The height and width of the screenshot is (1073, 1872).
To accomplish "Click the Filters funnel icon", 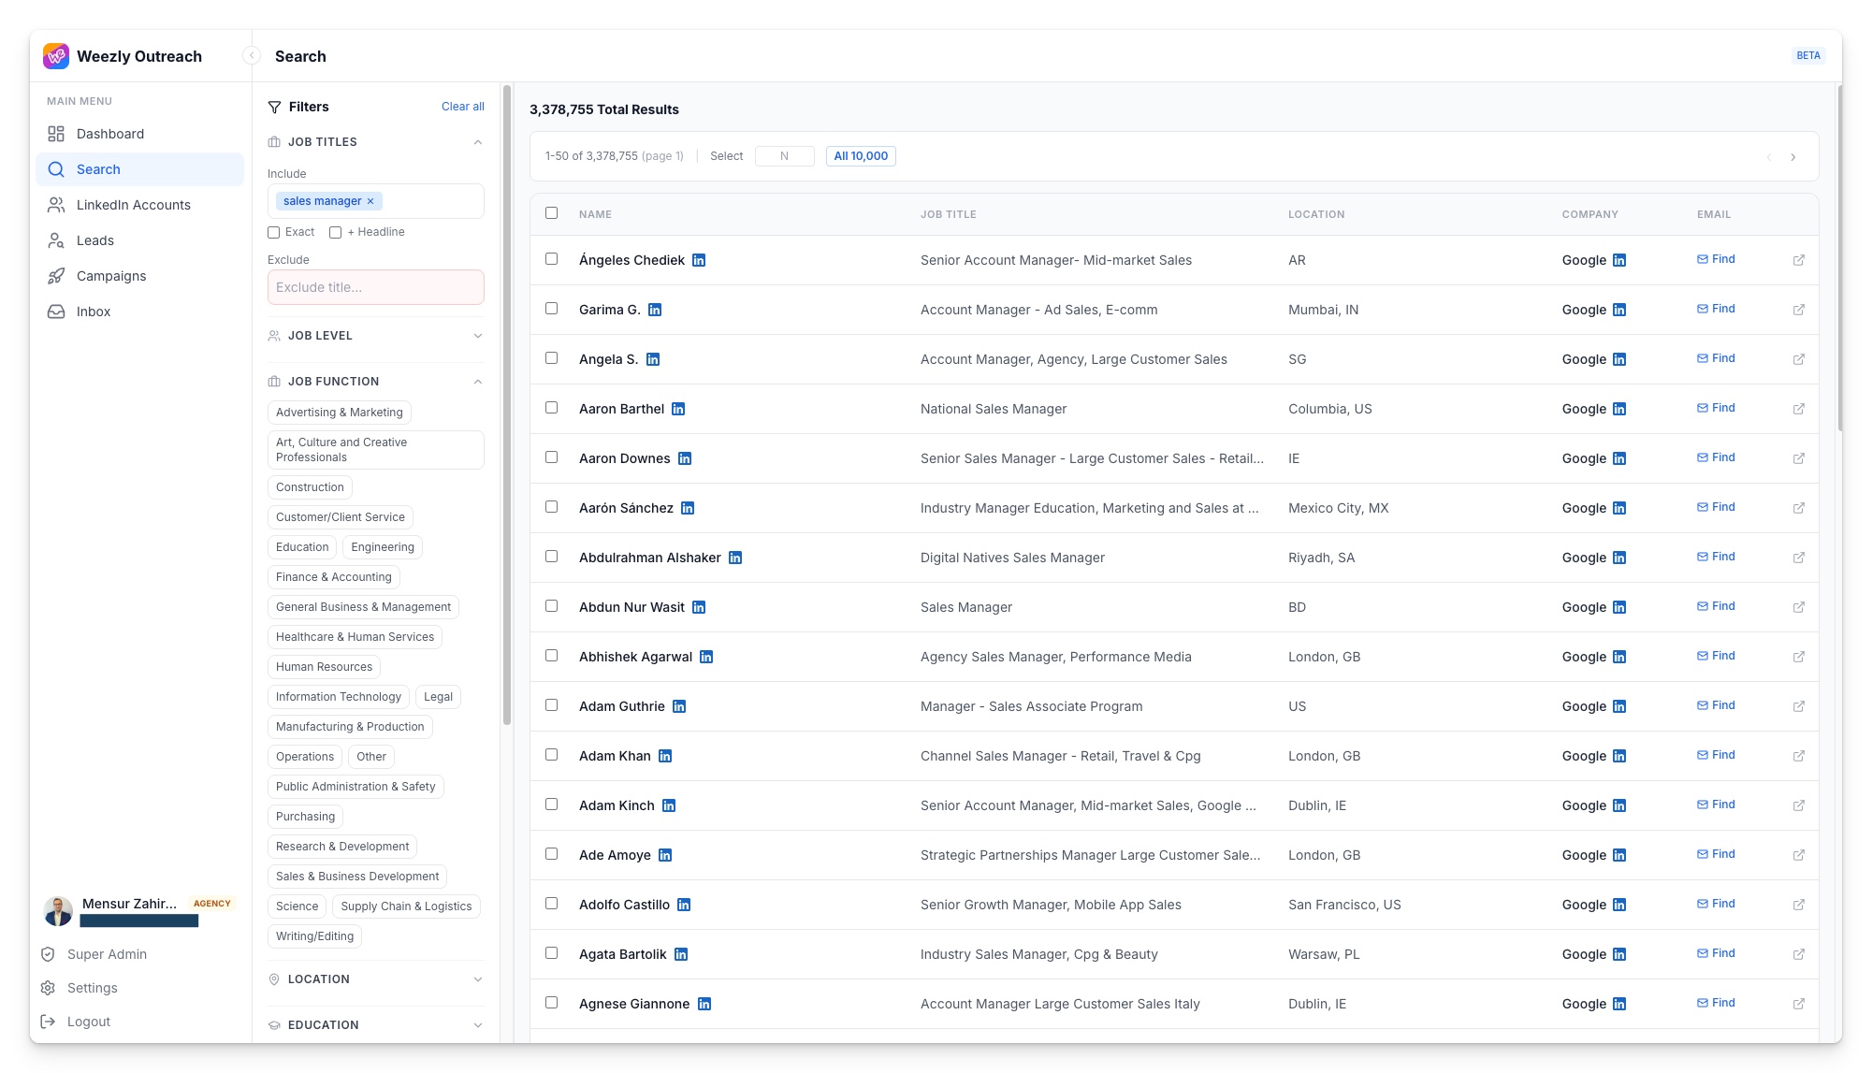I will pos(274,107).
